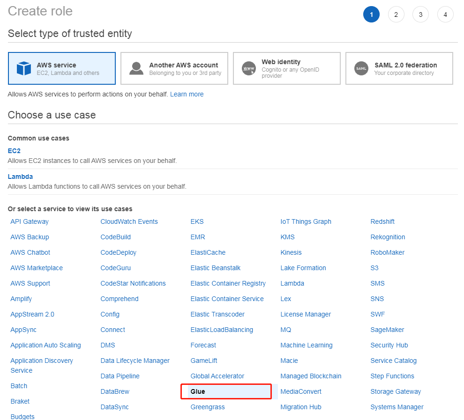Select the KMS service
Screen dimensions: 464x420
tap(287, 237)
